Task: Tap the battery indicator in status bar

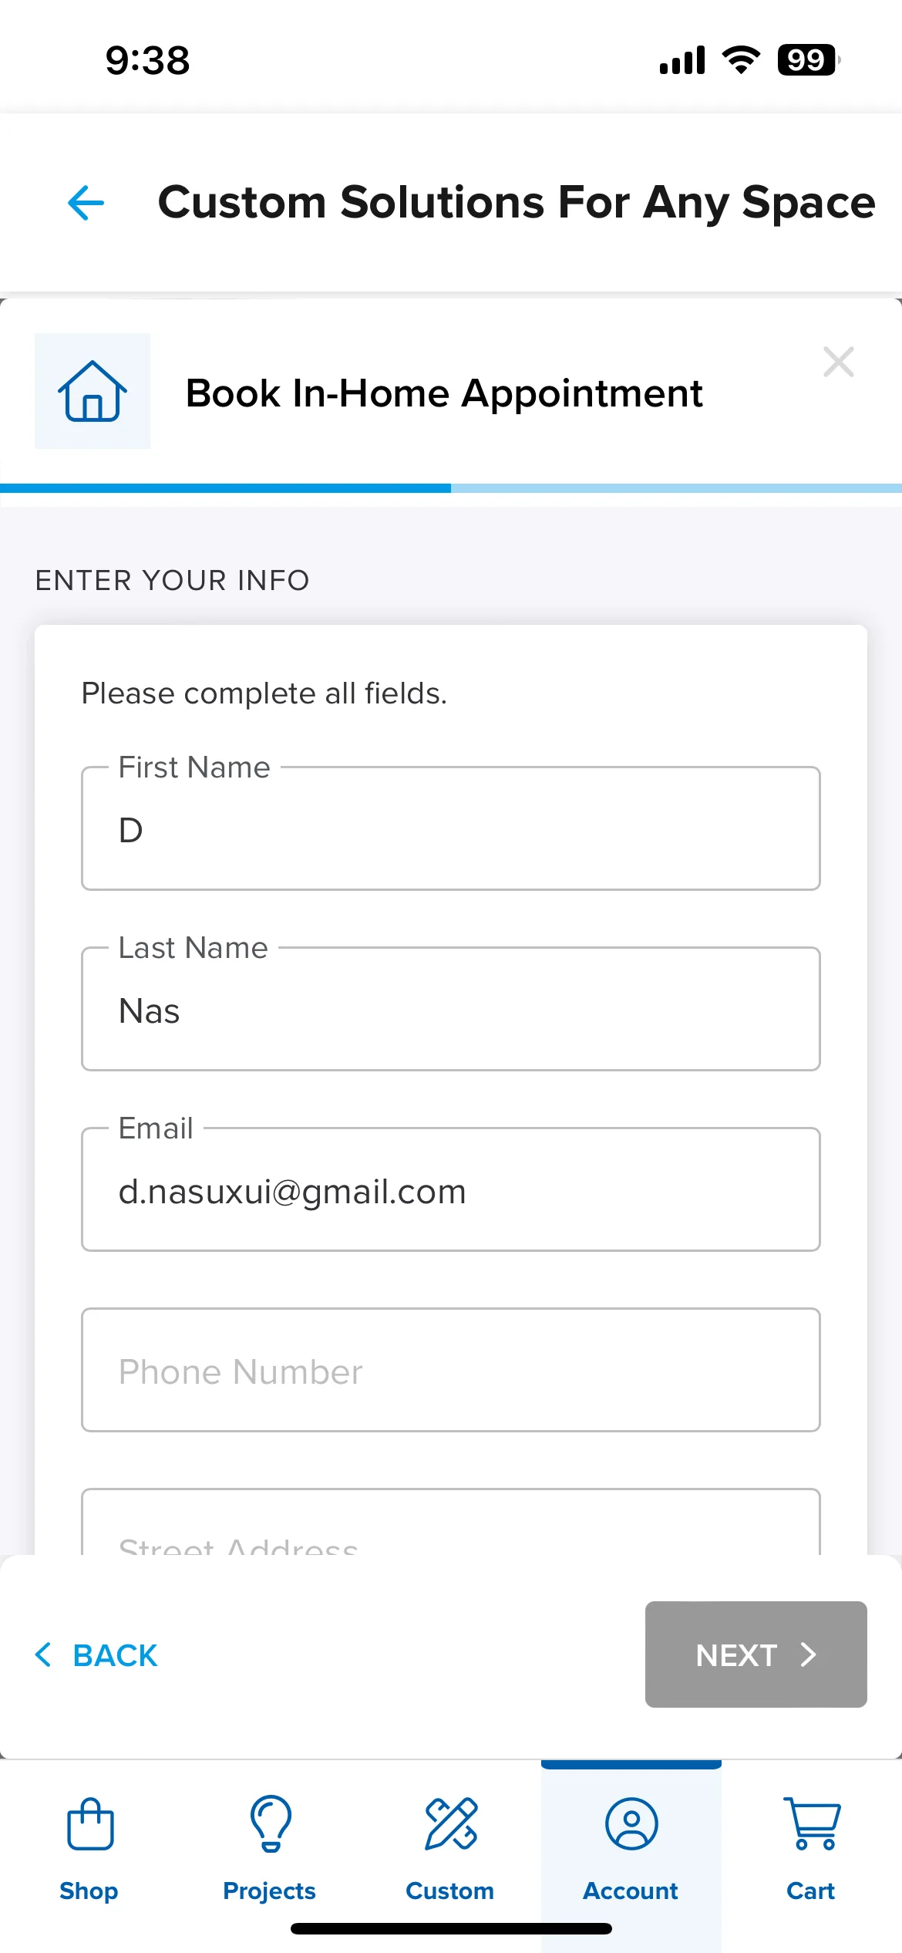Action: click(x=808, y=60)
